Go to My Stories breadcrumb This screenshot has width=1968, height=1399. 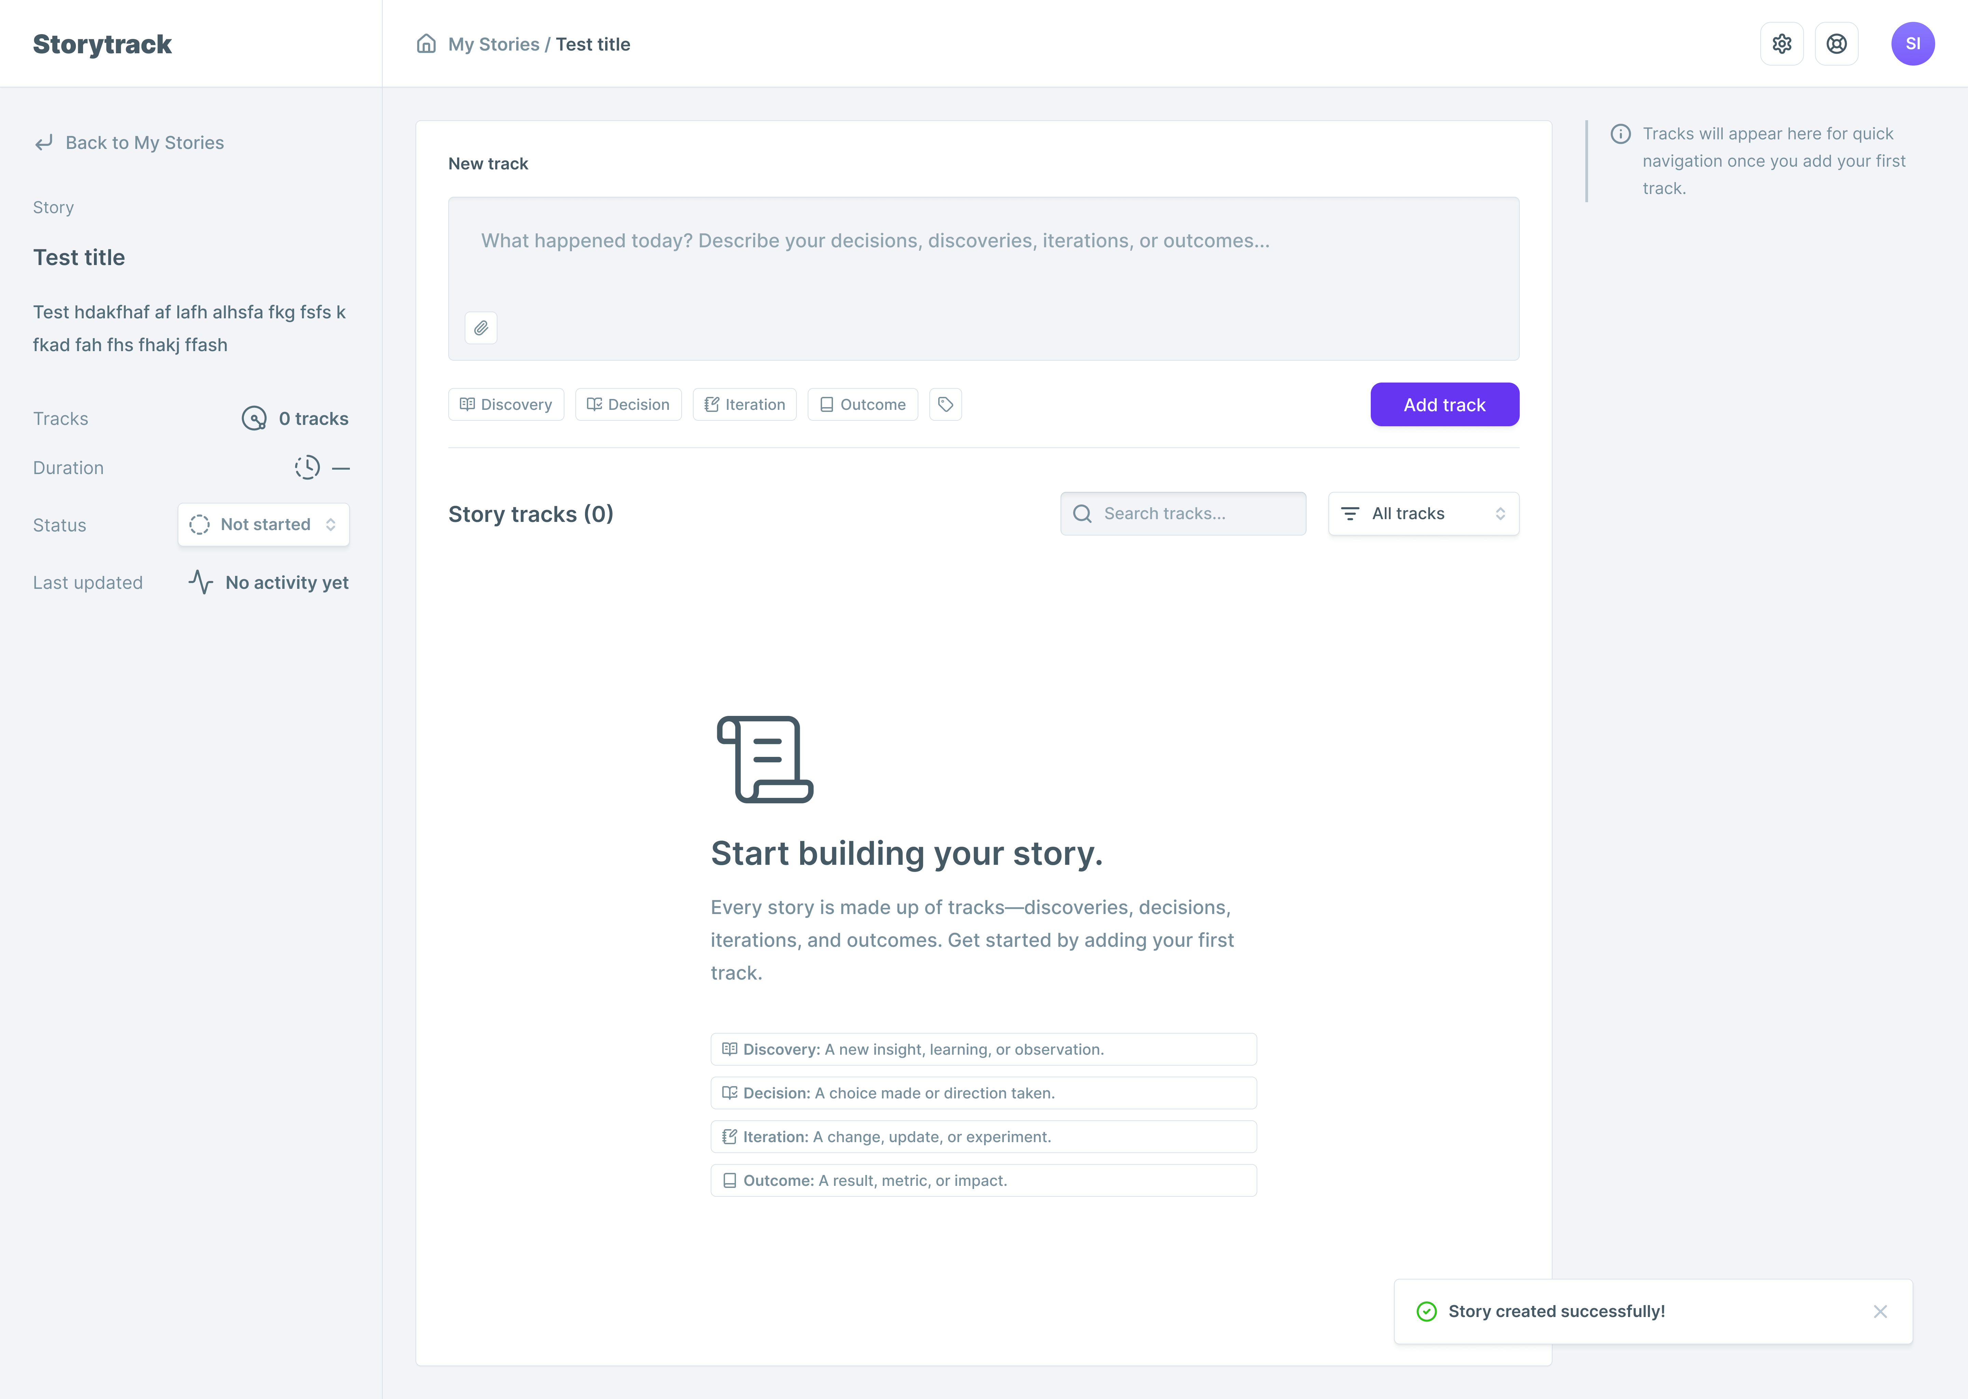pos(494,44)
